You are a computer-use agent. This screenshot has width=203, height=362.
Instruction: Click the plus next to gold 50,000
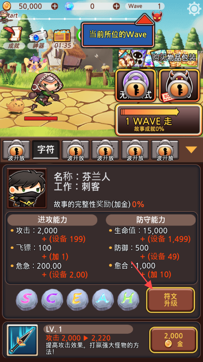coord(55,6)
